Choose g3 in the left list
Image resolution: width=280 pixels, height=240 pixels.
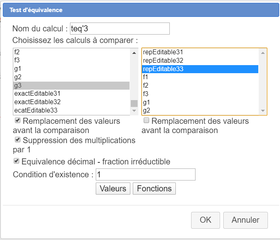coord(18,85)
